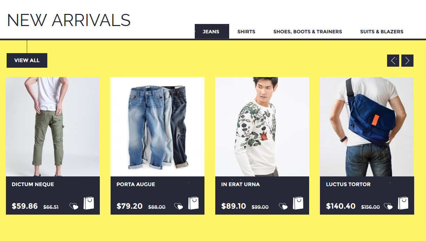This screenshot has height=241, width=426.
Task: Open the floral sweater product photo
Action: pos(262,127)
